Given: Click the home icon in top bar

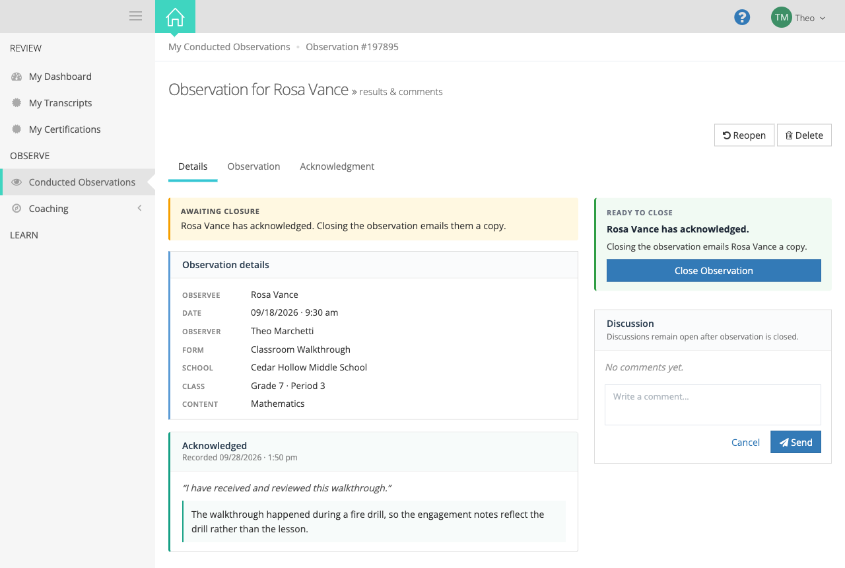Looking at the screenshot, I should pyautogui.click(x=175, y=17).
